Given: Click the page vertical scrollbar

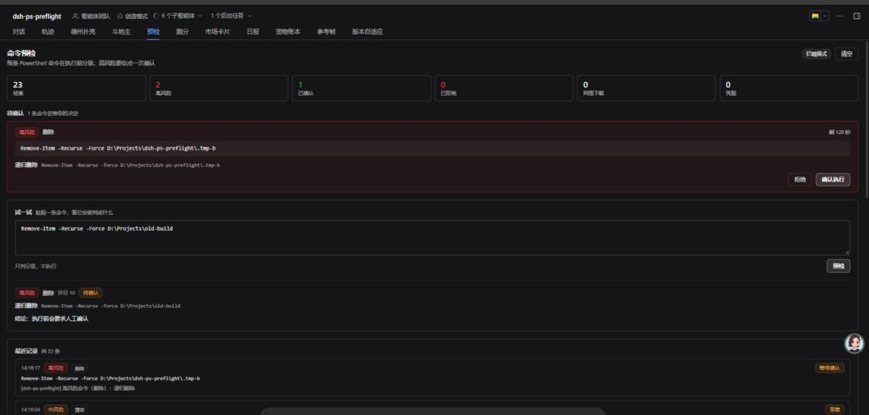Looking at the screenshot, I should point(866,120).
